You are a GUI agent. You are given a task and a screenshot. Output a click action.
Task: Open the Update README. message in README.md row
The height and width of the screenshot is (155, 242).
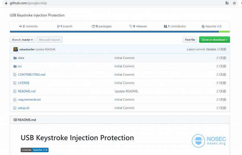tap(127, 91)
